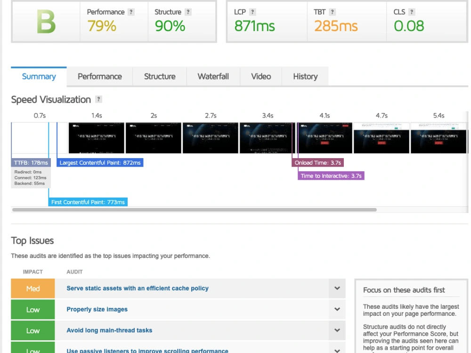The width and height of the screenshot is (471, 353).
Task: Click the Time to Interactive 3.7s marker
Action: (x=331, y=176)
